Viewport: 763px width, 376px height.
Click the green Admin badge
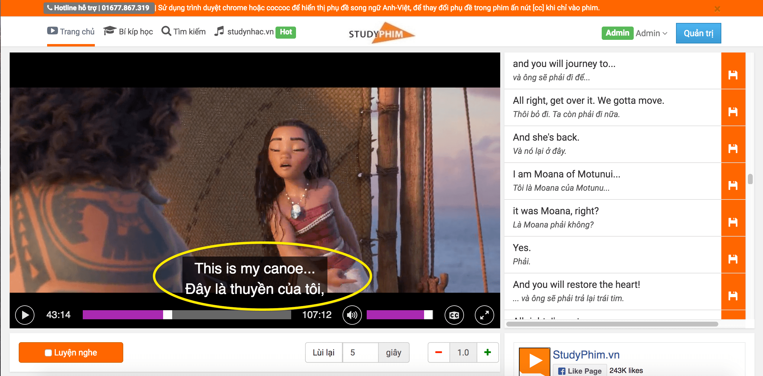click(x=617, y=33)
